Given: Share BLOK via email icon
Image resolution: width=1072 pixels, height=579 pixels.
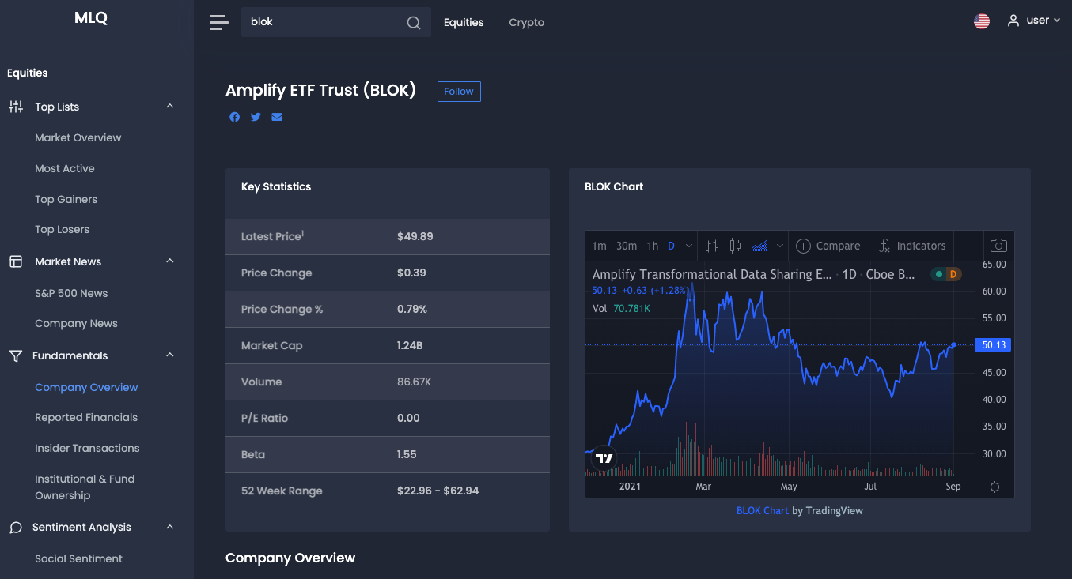Looking at the screenshot, I should pyautogui.click(x=277, y=117).
